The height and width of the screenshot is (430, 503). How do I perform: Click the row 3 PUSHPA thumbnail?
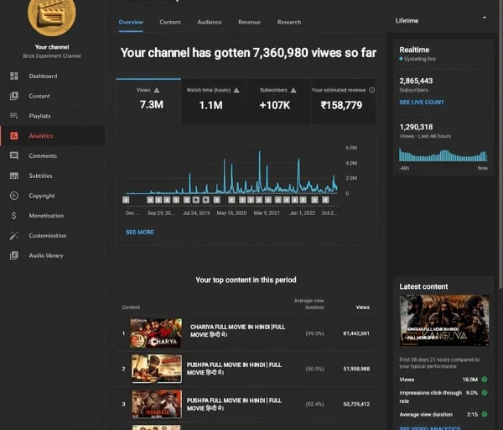point(157,404)
